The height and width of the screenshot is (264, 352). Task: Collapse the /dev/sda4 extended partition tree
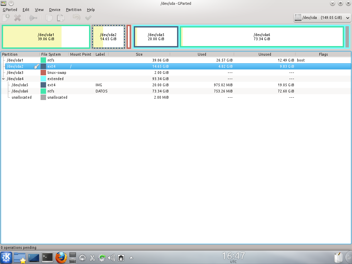tap(3, 79)
